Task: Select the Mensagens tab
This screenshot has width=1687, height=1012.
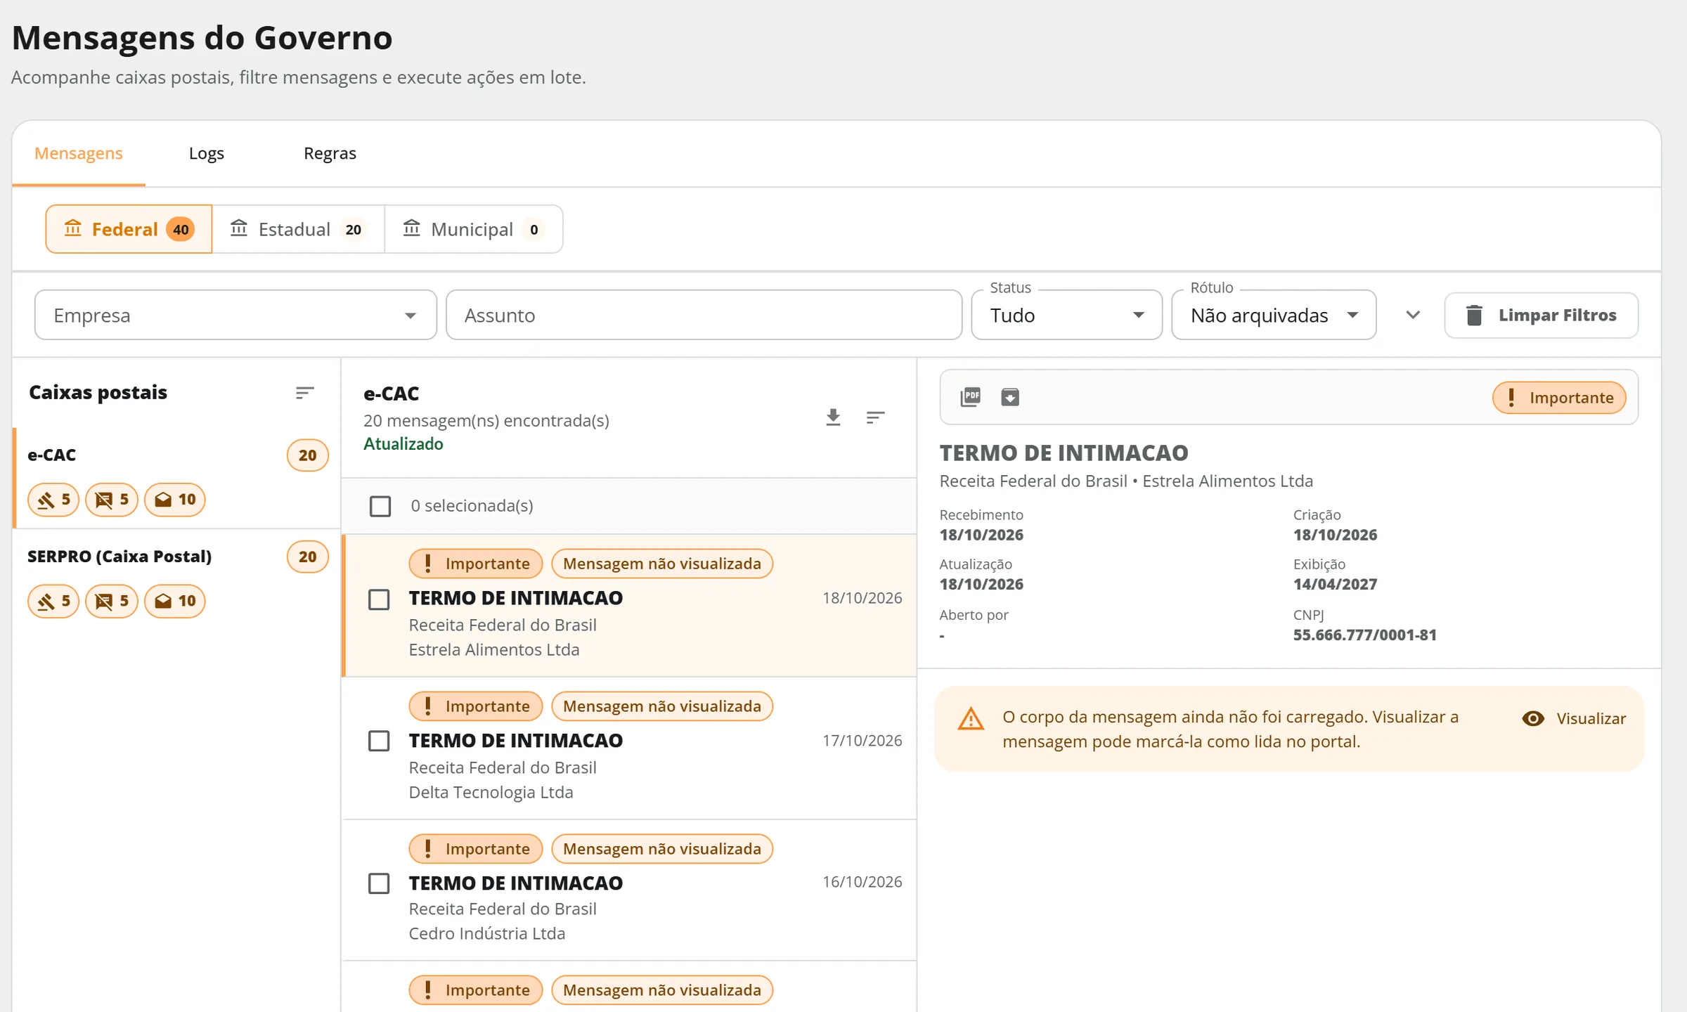Action: click(x=79, y=153)
